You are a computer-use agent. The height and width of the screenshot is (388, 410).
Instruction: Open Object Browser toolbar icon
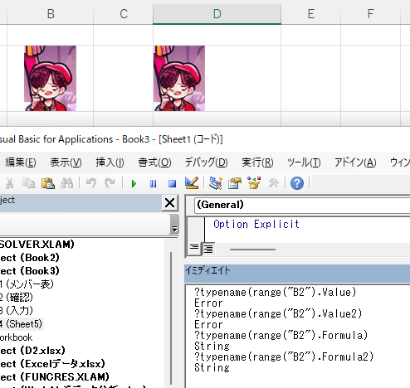254,183
